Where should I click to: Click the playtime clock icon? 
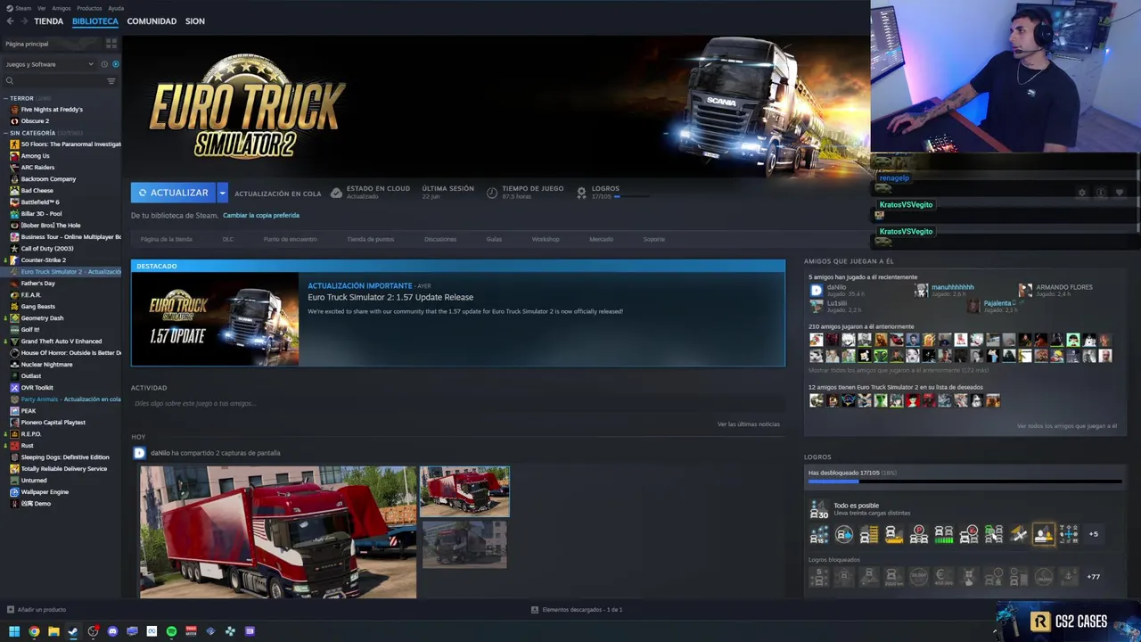(492, 193)
